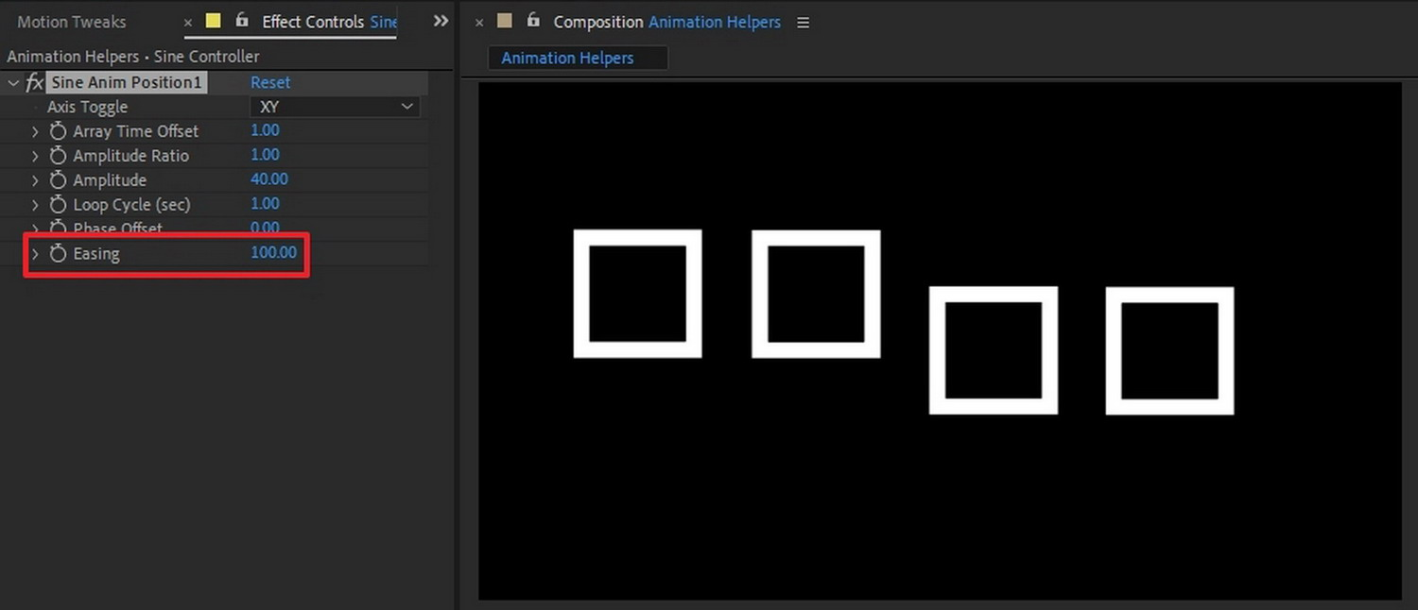Expand the Easing property
The height and width of the screenshot is (610, 1418).
click(x=35, y=253)
